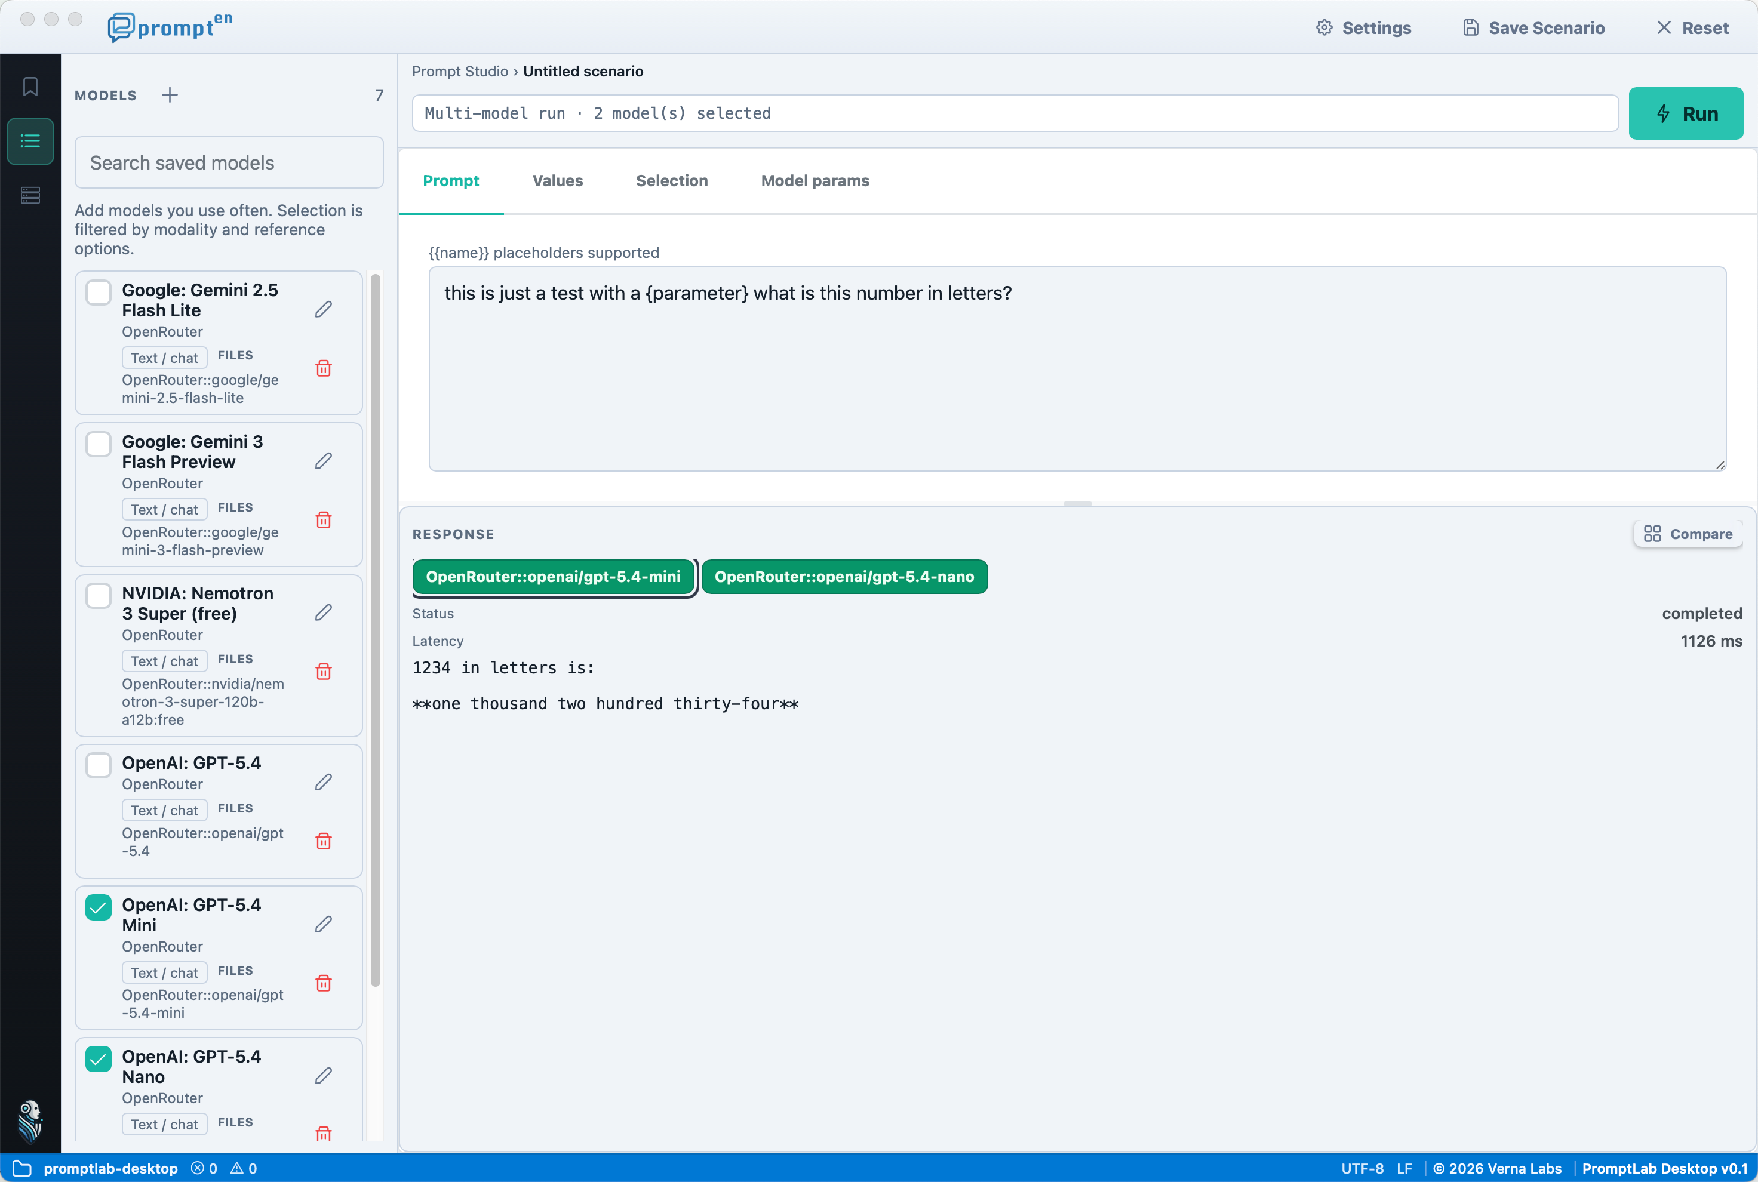Uncheck the OpenAI GPT-5.4 Nano checkbox
Viewport: 1758px width, 1182px height.
click(x=99, y=1058)
